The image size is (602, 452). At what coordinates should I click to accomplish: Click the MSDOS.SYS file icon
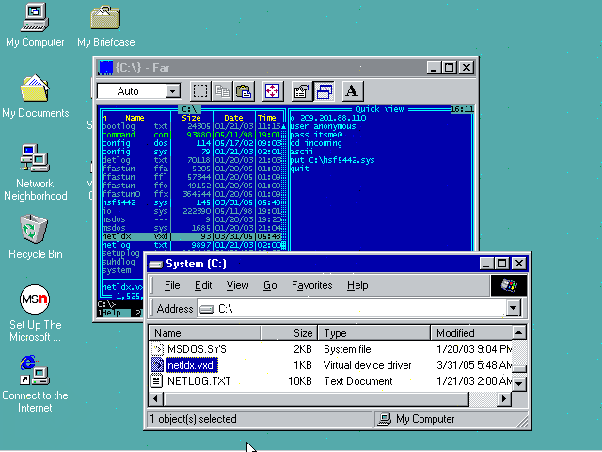pyautogui.click(x=157, y=349)
